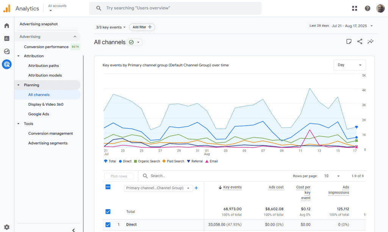388x232 pixels.
Task: Open the Insights sparkline icon
Action: pos(370,42)
